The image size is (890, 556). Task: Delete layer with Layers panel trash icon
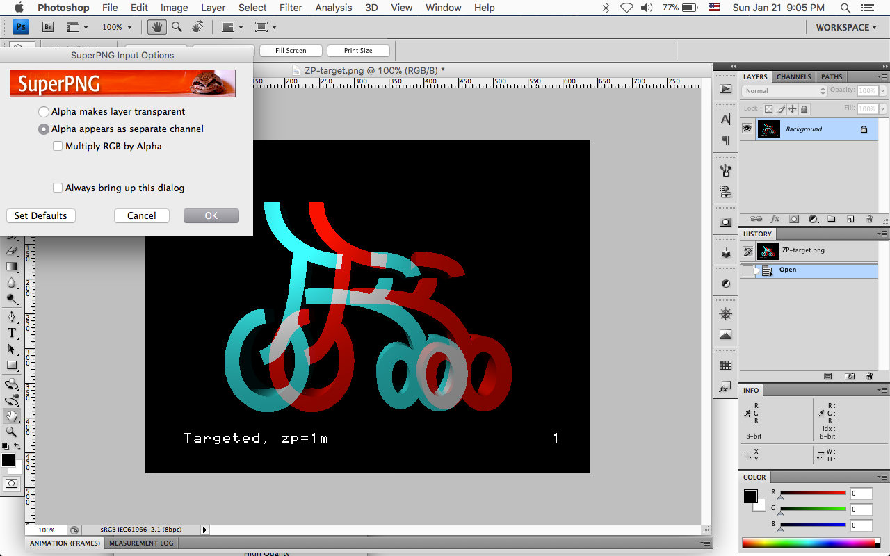click(x=869, y=219)
